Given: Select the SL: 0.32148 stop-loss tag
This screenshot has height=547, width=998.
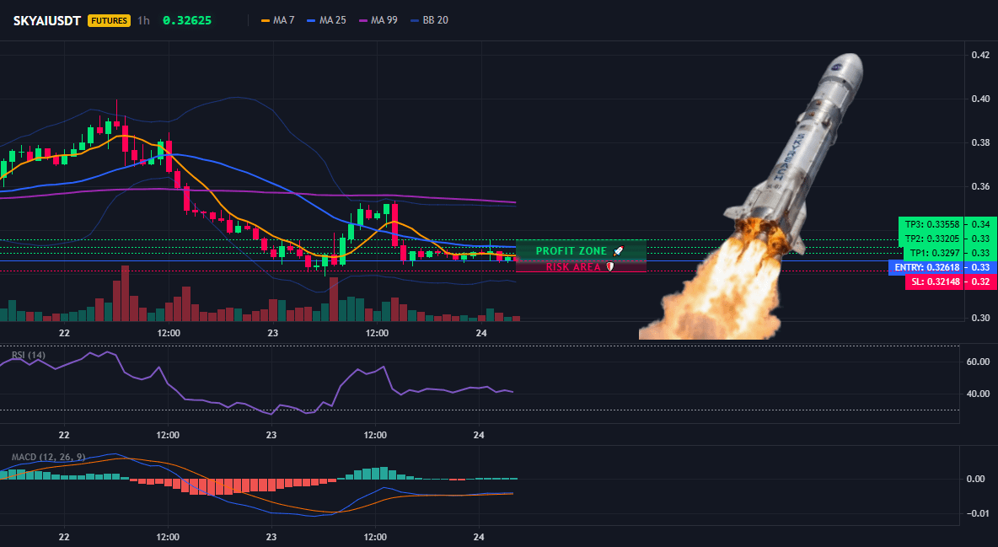Looking at the screenshot, I should click(x=934, y=282).
